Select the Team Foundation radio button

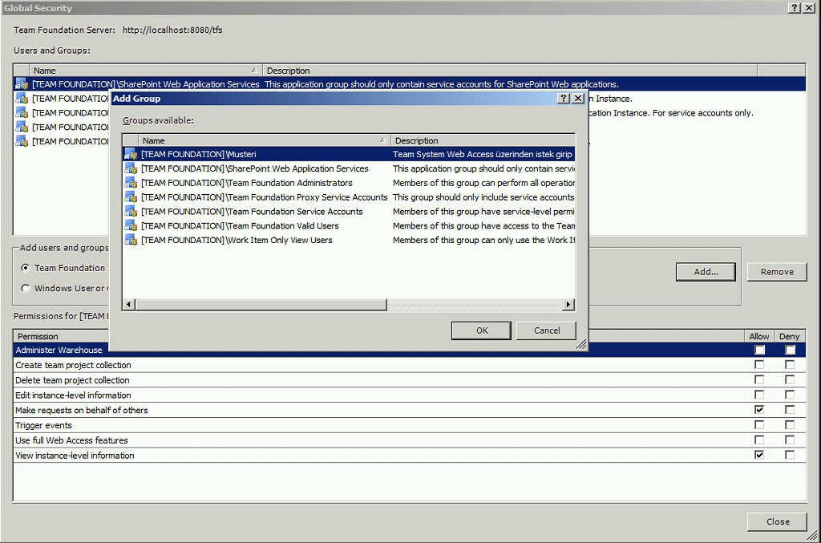tap(25, 268)
